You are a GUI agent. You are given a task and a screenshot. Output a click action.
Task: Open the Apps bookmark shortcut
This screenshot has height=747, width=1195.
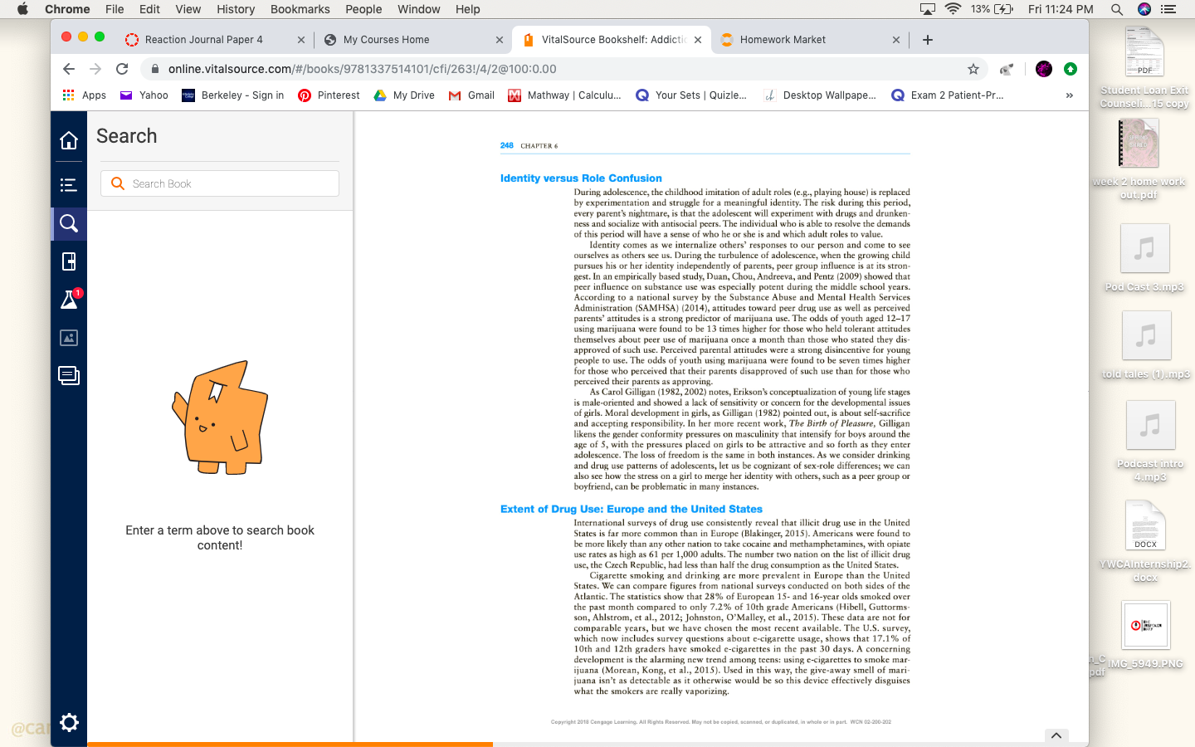coord(85,95)
